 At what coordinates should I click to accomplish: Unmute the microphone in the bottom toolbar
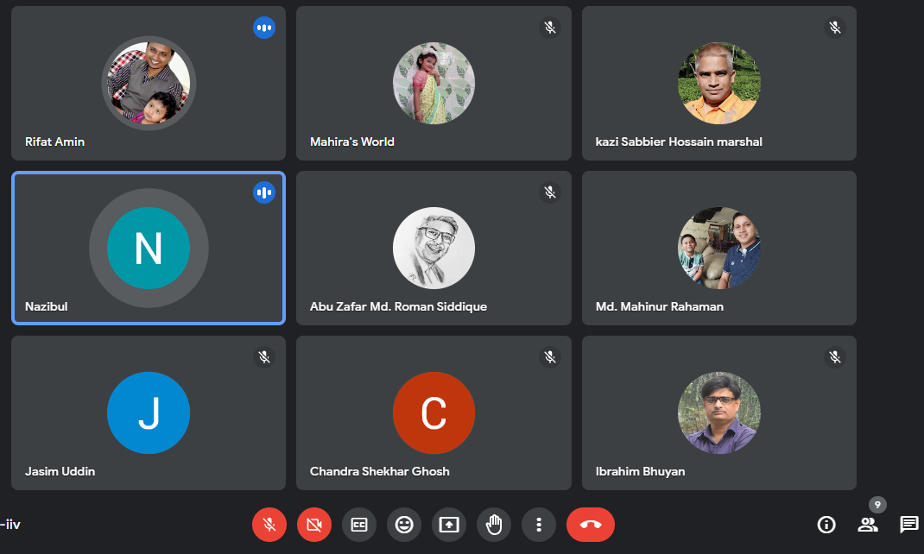(x=269, y=524)
